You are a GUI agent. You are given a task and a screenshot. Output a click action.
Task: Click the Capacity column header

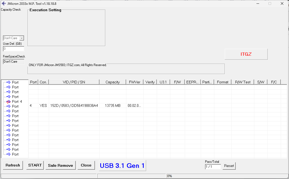coord(113,82)
